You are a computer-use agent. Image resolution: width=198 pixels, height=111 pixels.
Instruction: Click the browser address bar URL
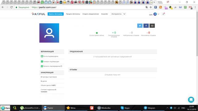point(44,7)
